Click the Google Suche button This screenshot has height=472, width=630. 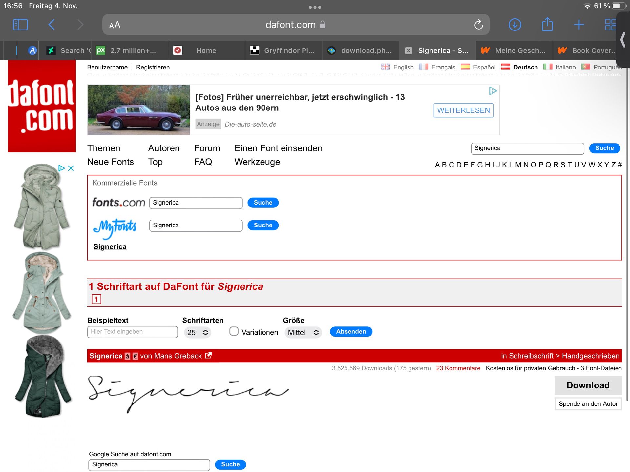[x=230, y=464]
